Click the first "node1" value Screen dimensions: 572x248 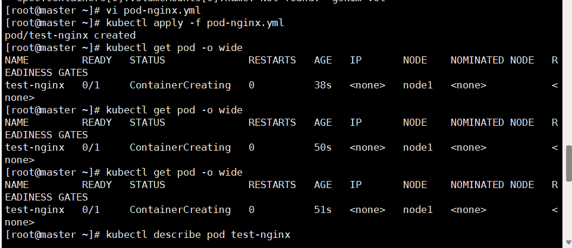417,85
